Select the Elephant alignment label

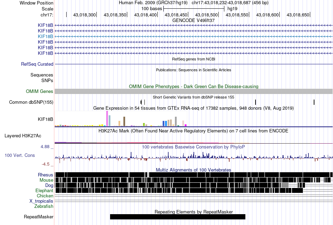coord(45,190)
